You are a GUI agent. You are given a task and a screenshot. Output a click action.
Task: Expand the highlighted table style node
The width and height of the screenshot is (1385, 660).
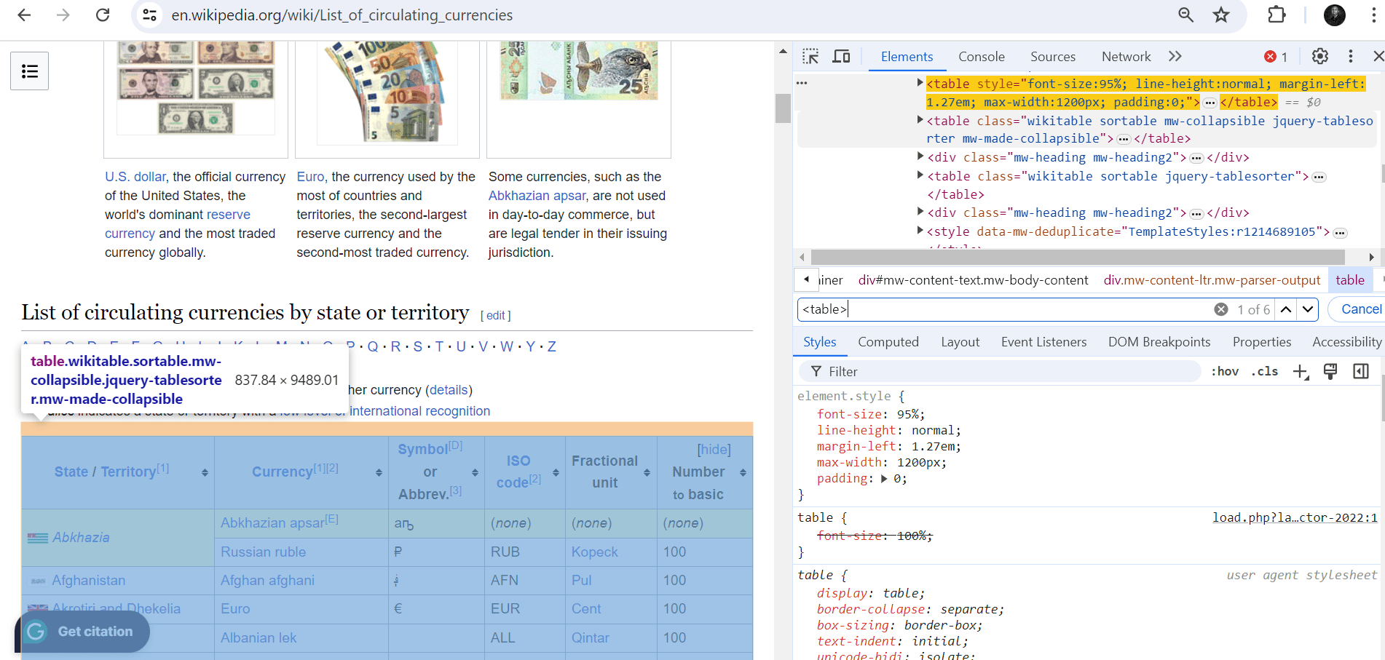(920, 83)
